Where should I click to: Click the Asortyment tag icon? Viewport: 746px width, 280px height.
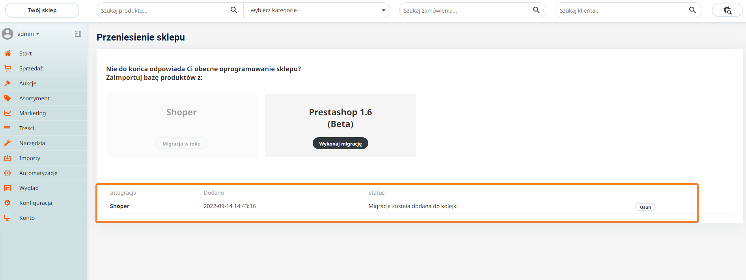[x=7, y=98]
